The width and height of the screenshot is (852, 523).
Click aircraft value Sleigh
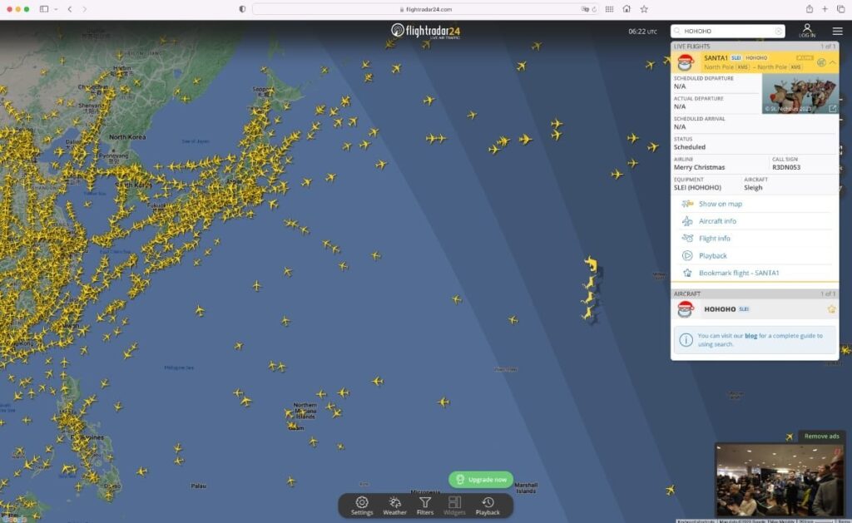click(x=753, y=187)
